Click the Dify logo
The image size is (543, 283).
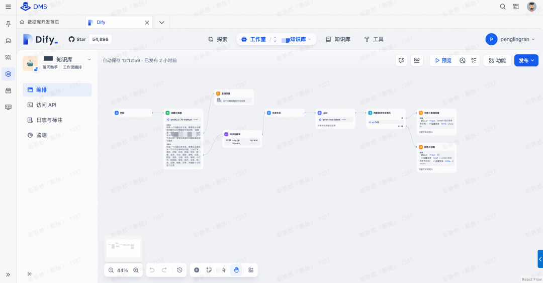41,40
